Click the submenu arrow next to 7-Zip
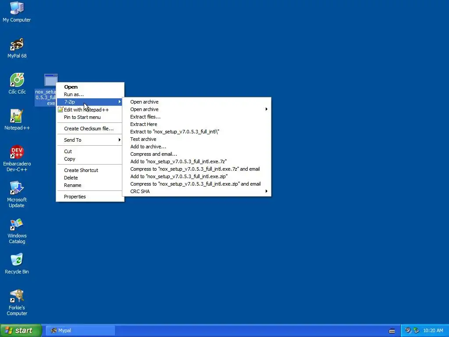The image size is (449, 337). click(119, 102)
